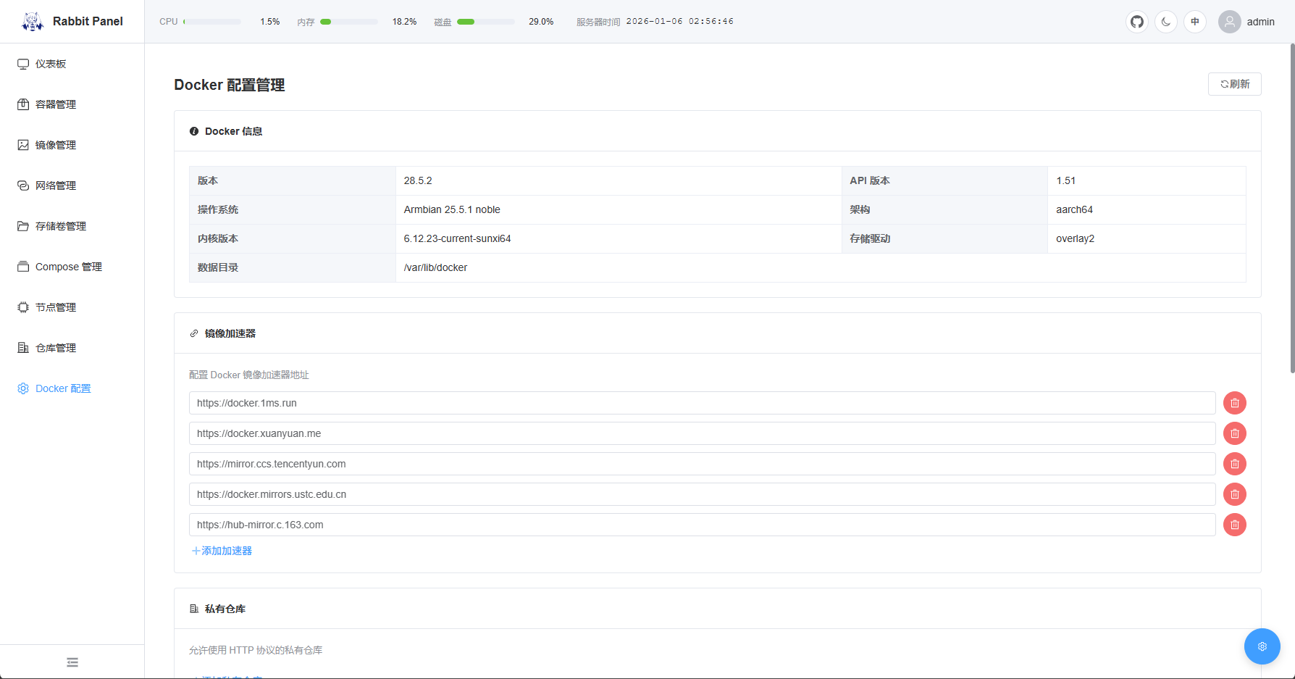Image resolution: width=1295 pixels, height=679 pixels.
Task: Delete the docker.xuanyuan.me mirror
Action: (1235, 433)
